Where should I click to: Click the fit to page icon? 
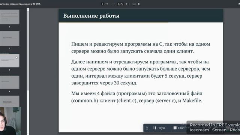(134, 4)
